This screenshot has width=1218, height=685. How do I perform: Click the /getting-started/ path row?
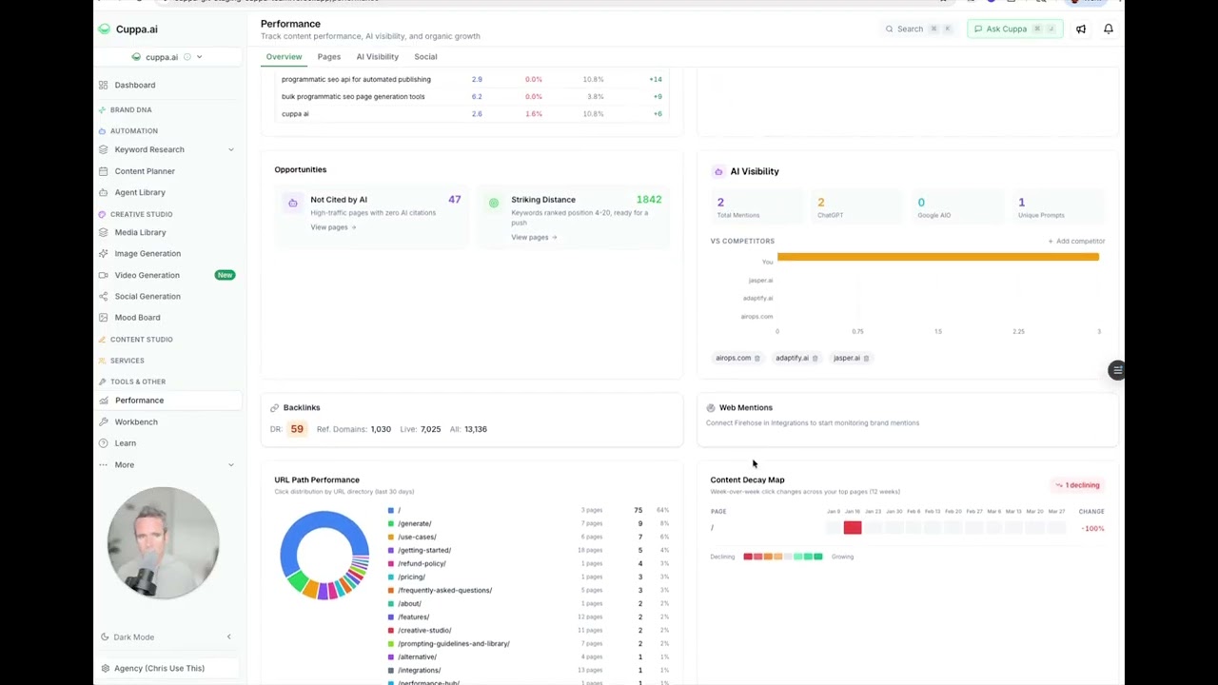[x=528, y=551]
